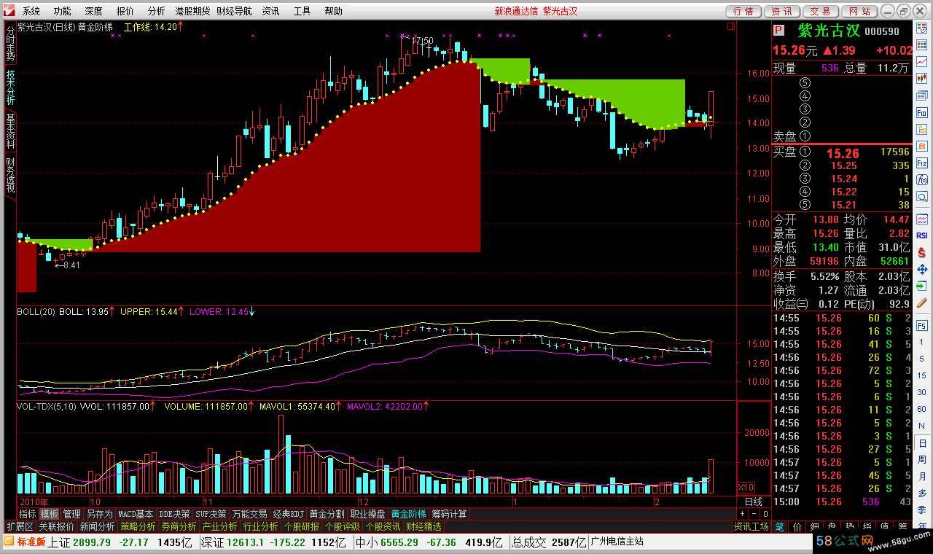This screenshot has width=933, height=554.
Task: Click the Fs time-share icon
Action: [x=922, y=324]
